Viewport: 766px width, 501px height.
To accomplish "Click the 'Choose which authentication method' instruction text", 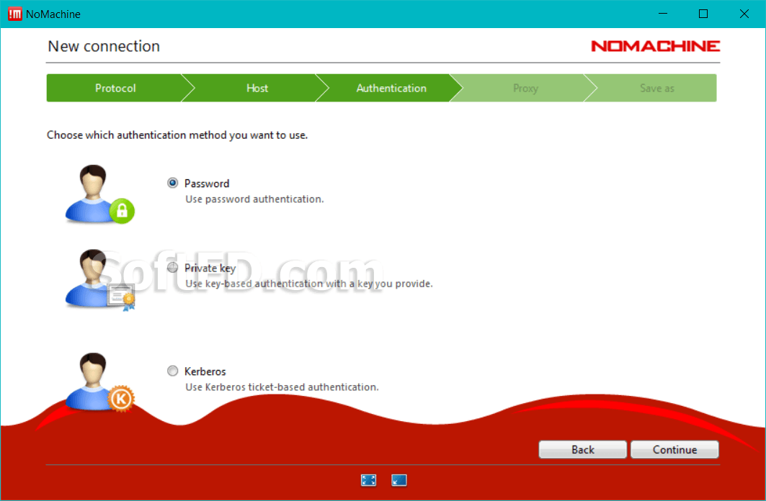I will (x=177, y=135).
